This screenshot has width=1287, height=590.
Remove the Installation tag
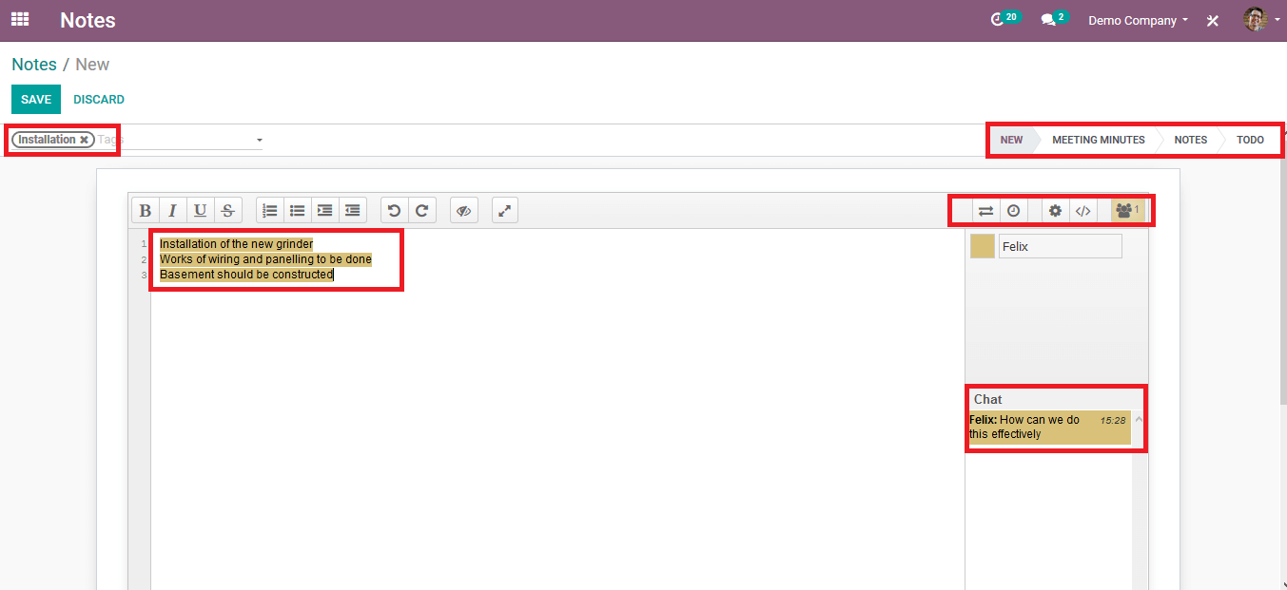click(85, 140)
